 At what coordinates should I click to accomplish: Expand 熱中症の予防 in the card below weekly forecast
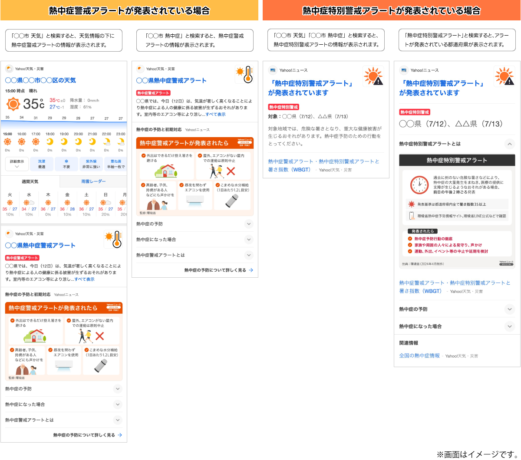64,389
